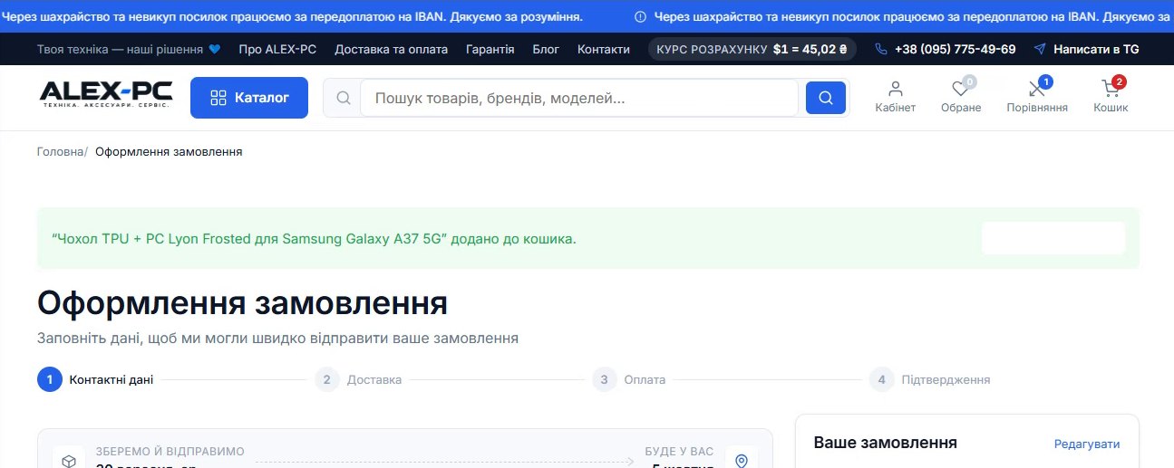Open Гарантія page

pos(490,49)
